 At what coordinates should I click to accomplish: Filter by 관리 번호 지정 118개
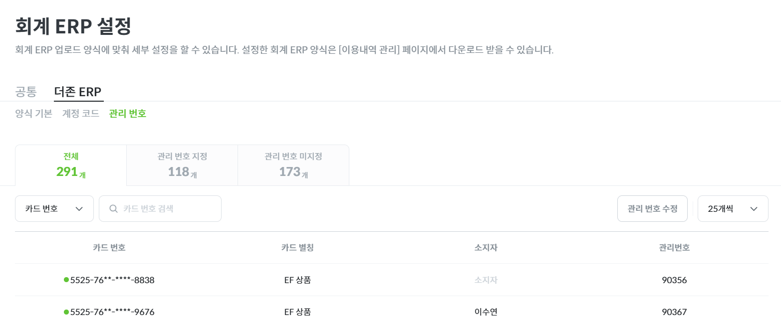point(182,165)
